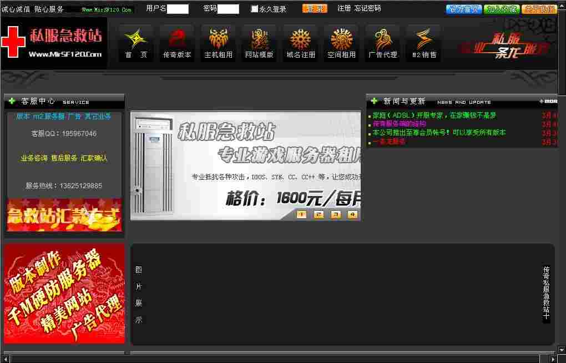Open the 网站模版 templates icon

pos(259,43)
